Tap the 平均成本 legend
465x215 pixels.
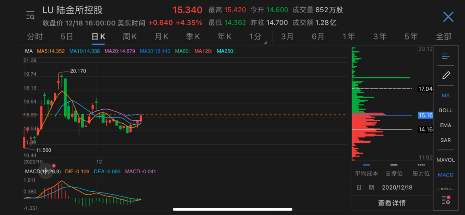pos(366,174)
